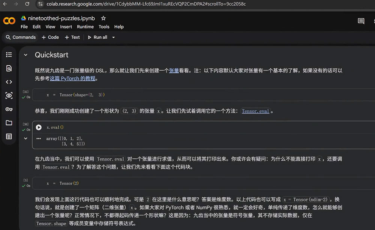The width and height of the screenshot is (375, 230).
Task: Click the browser address bar URL
Action: coord(146,4)
